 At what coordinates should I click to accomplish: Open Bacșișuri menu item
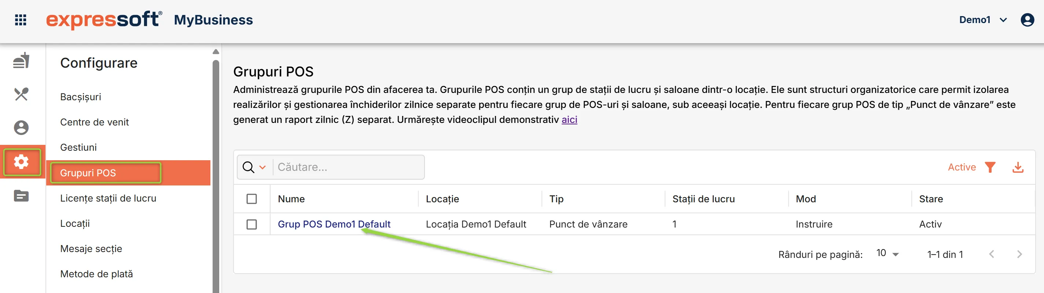(81, 97)
